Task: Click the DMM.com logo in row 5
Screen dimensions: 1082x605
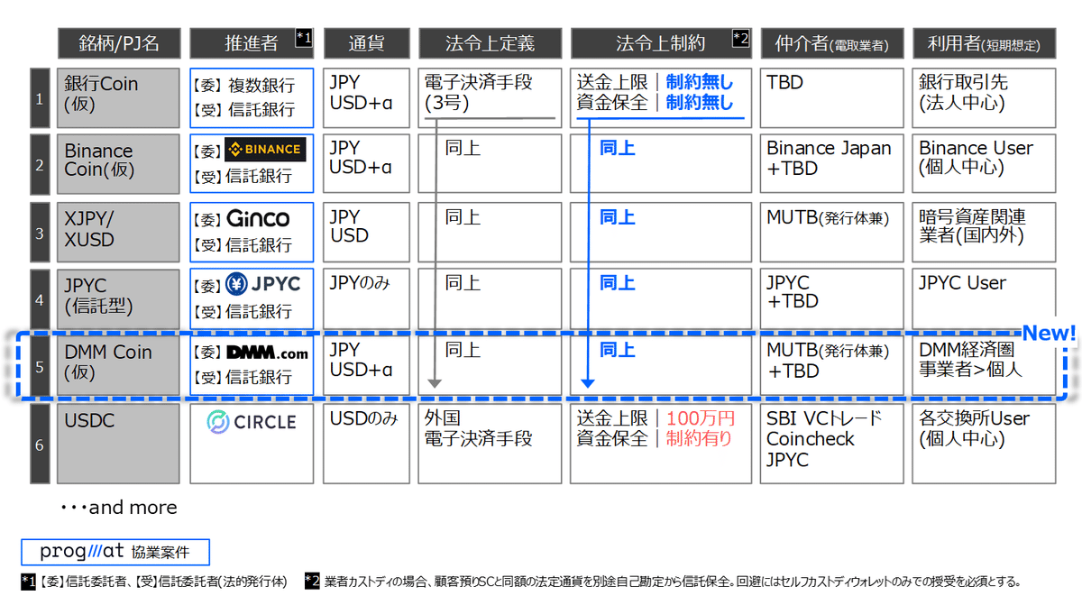Action: coord(266,353)
